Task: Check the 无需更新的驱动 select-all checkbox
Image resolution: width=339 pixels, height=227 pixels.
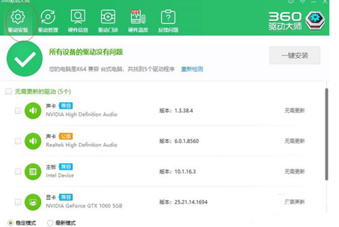Action: (x=8, y=91)
